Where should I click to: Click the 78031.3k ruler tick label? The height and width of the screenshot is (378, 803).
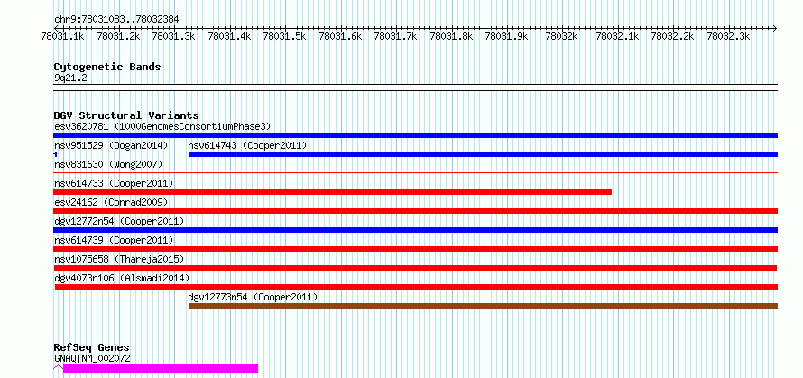[173, 37]
